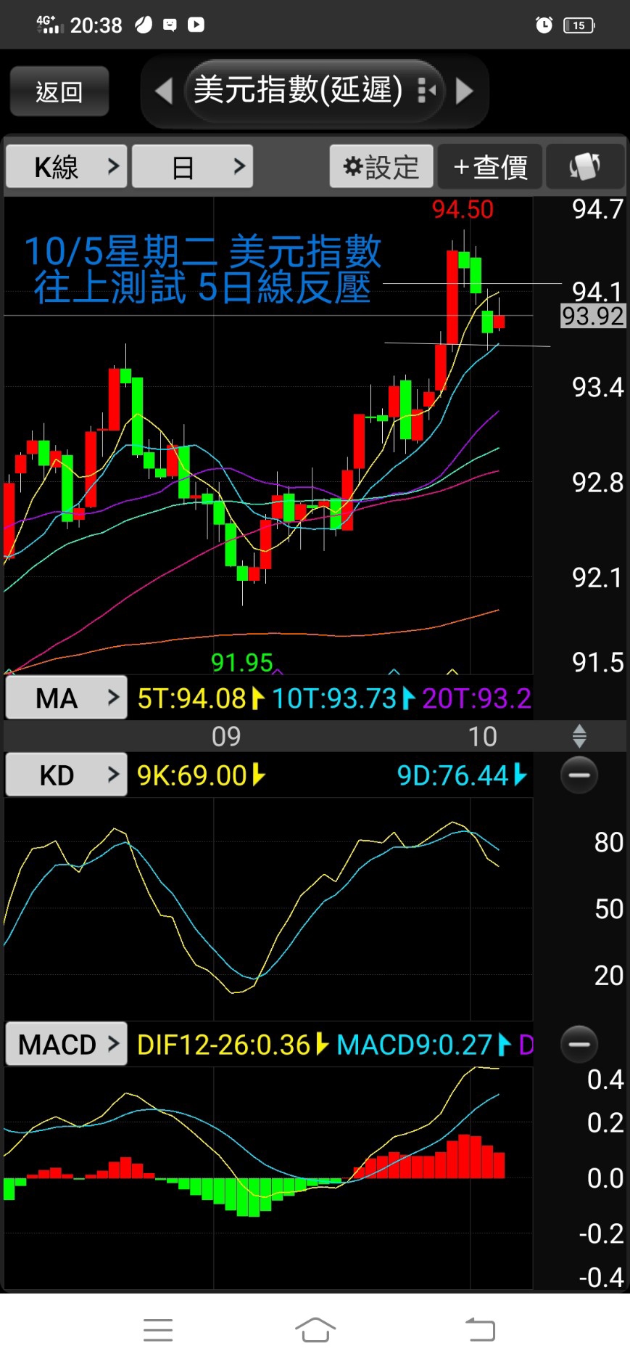
Task: Tap the Android back navigation icon
Action: (x=479, y=1330)
